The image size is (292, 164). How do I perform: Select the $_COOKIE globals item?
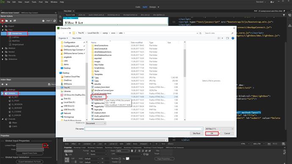(17, 112)
